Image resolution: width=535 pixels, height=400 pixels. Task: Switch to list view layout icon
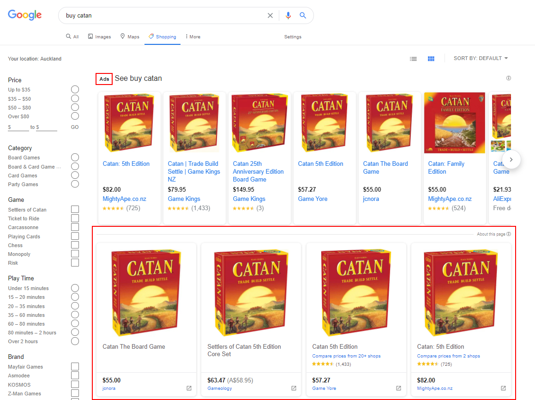point(413,59)
